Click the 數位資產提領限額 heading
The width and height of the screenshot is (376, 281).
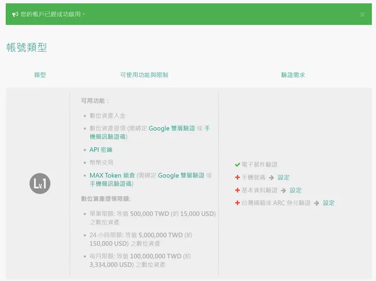[106, 199]
